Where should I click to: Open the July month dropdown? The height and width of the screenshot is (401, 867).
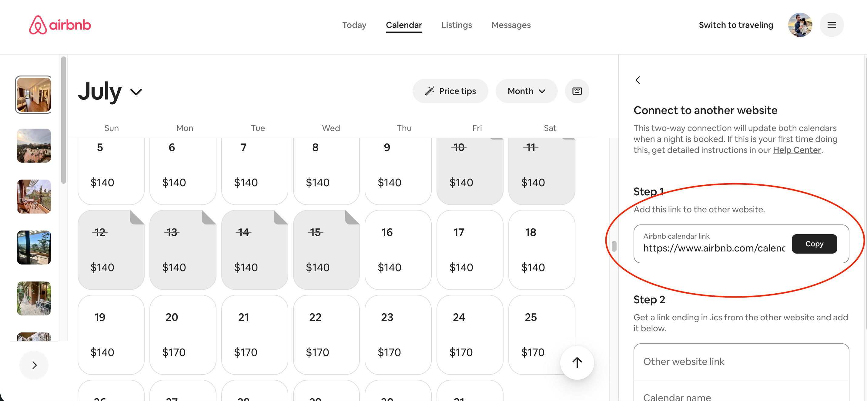(110, 91)
